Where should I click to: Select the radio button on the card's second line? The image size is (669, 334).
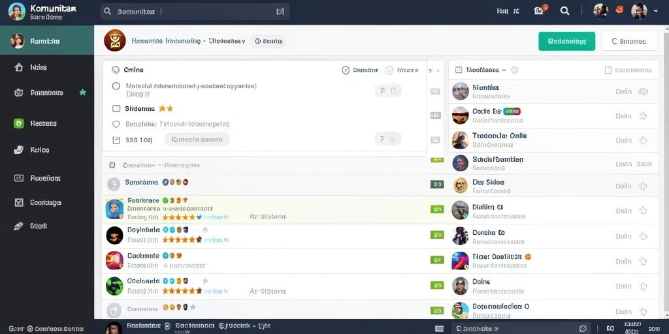[x=116, y=86]
